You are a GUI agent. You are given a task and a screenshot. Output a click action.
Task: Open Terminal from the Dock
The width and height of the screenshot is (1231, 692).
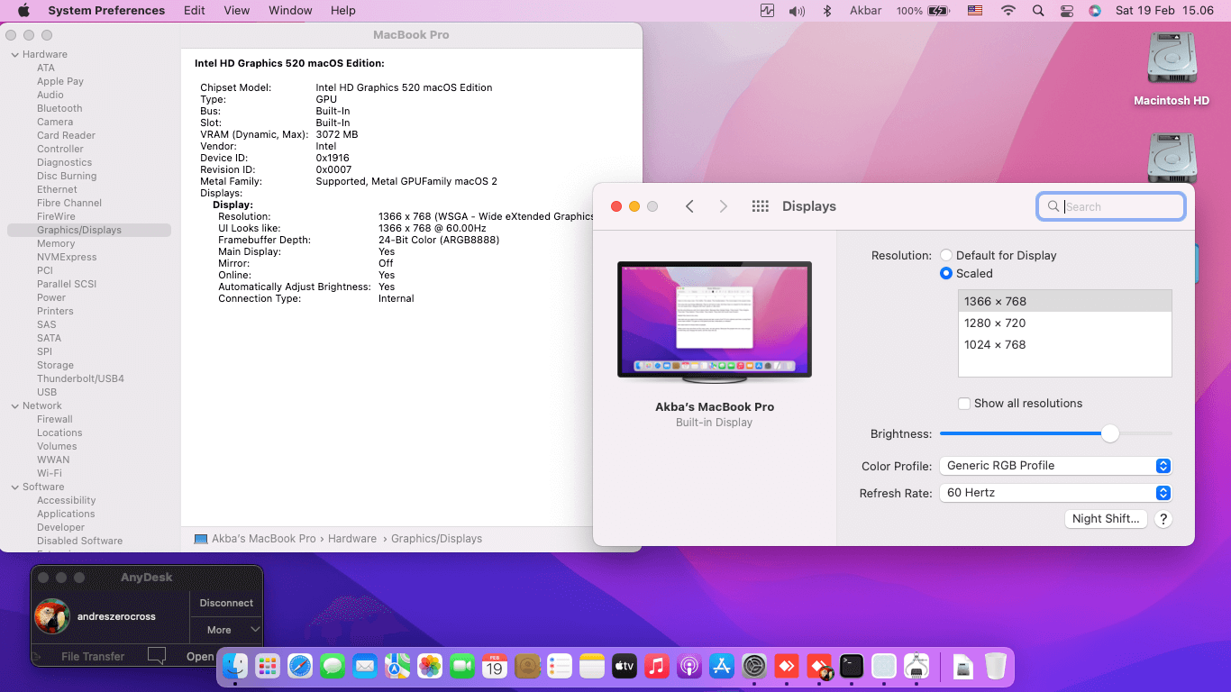(x=852, y=666)
